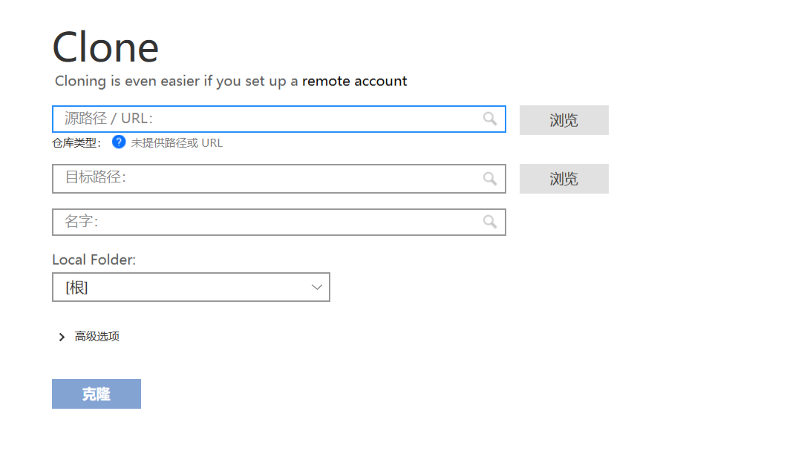Click 浏览 next to 目标路径 field
The width and height of the screenshot is (804, 451).
pyautogui.click(x=564, y=178)
